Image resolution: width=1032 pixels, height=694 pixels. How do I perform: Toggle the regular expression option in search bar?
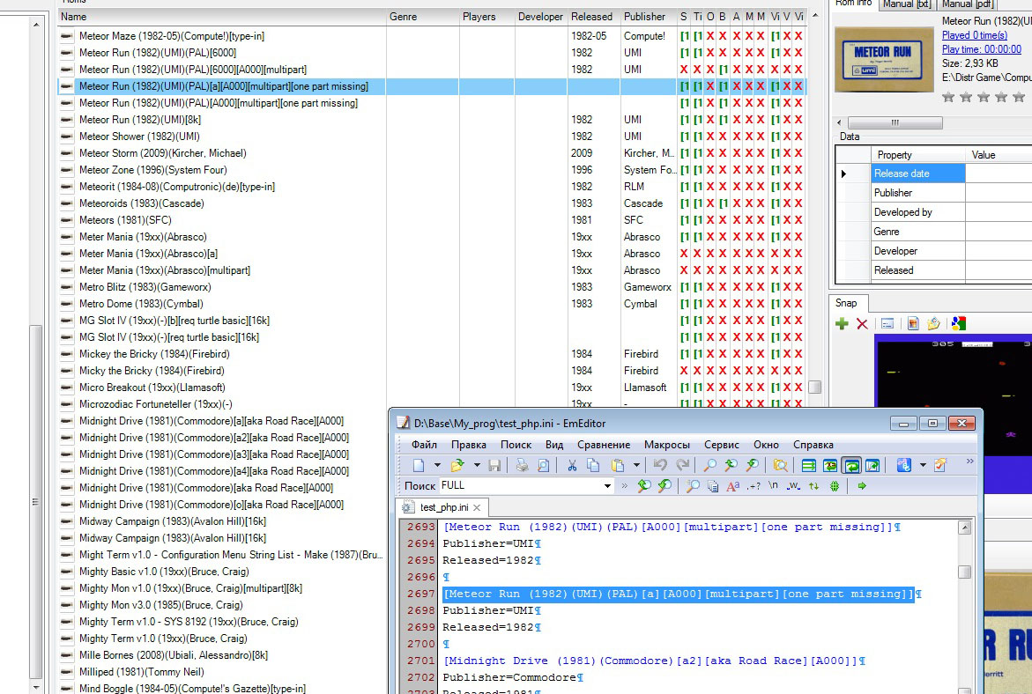(x=754, y=486)
